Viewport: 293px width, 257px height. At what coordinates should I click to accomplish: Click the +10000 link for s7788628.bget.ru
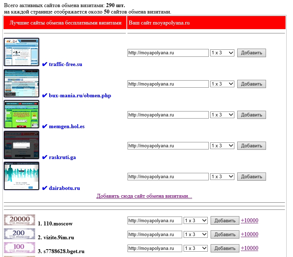[249, 248]
